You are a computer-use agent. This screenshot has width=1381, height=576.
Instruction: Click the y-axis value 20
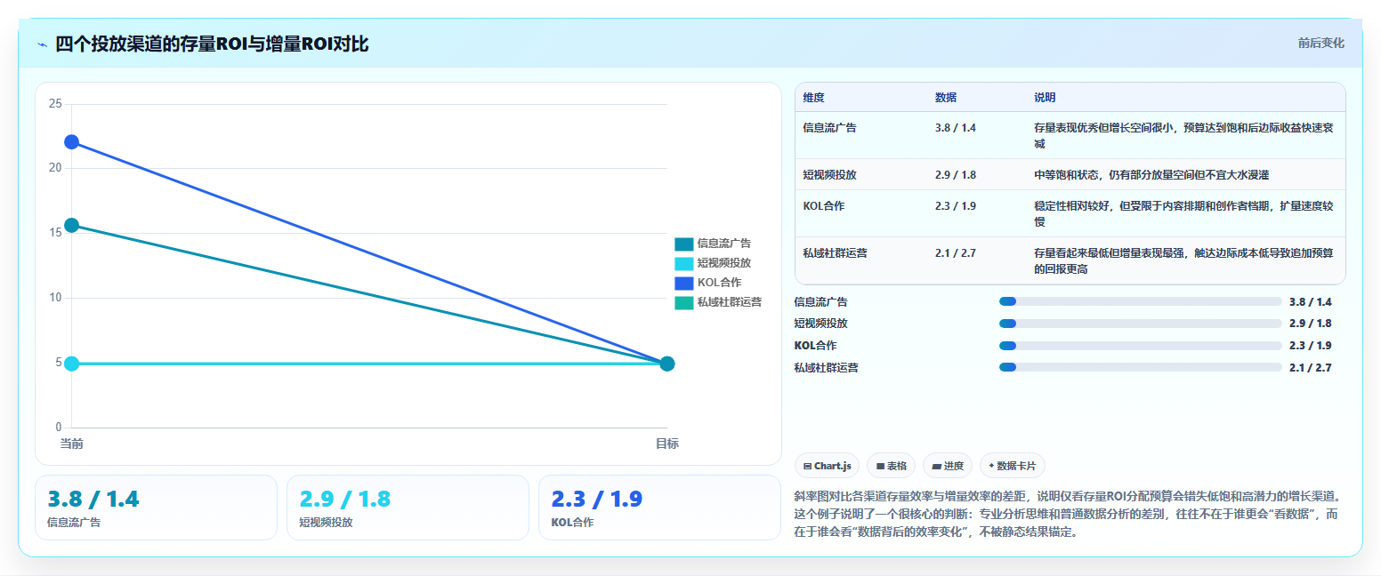pos(55,168)
